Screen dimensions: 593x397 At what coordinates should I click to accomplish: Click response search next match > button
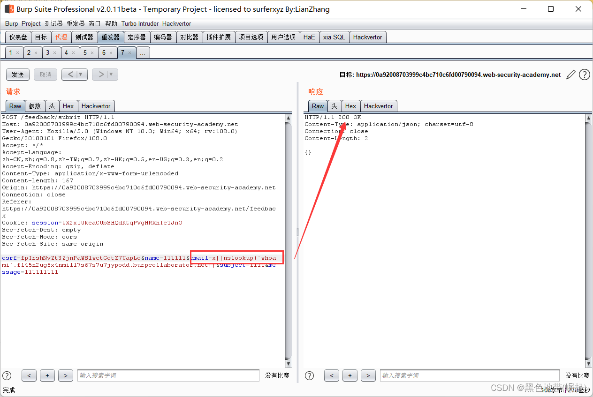[368, 375]
